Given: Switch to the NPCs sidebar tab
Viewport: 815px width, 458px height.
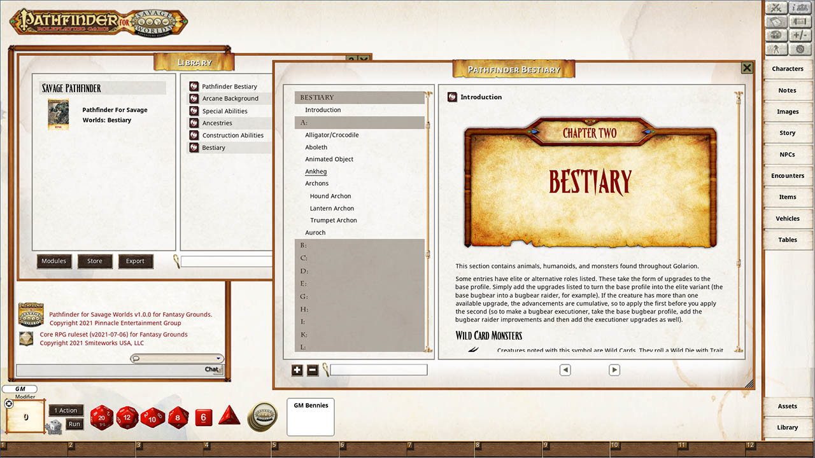Looking at the screenshot, I should (788, 154).
